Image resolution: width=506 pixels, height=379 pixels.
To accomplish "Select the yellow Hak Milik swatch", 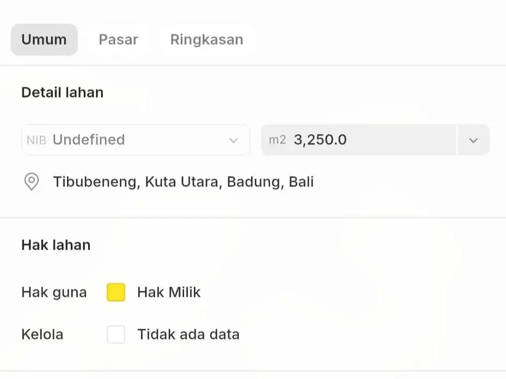I will click(x=116, y=292).
